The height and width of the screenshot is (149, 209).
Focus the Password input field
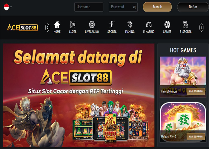(123, 7)
